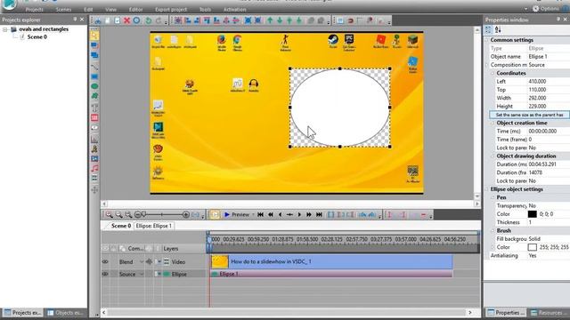Select the Line tool in left toolbar
The height and width of the screenshot is (320, 570).
[94, 68]
